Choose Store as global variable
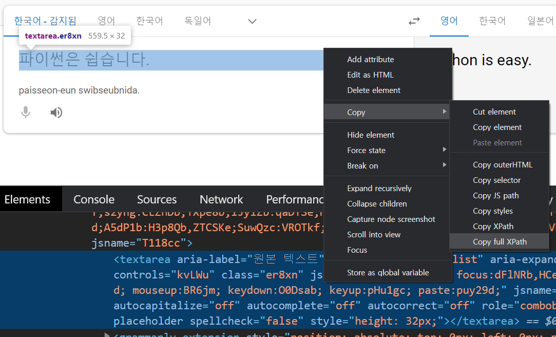 click(388, 272)
